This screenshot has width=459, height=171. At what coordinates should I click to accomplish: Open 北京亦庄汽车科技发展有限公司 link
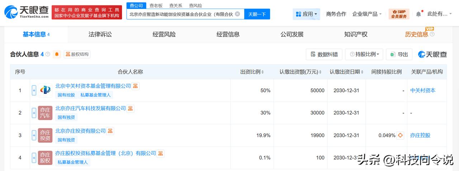click(x=91, y=108)
